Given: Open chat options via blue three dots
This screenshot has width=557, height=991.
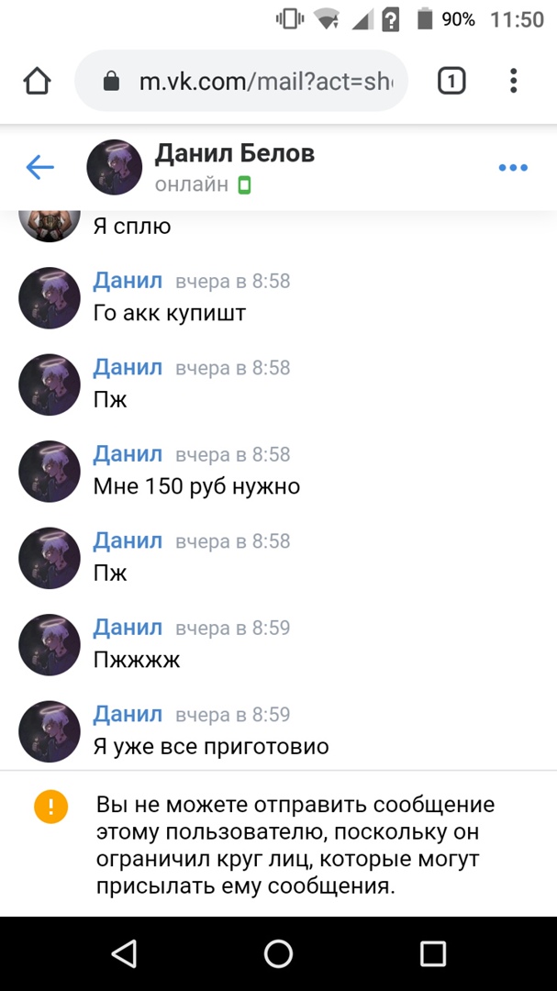Looking at the screenshot, I should (x=513, y=168).
